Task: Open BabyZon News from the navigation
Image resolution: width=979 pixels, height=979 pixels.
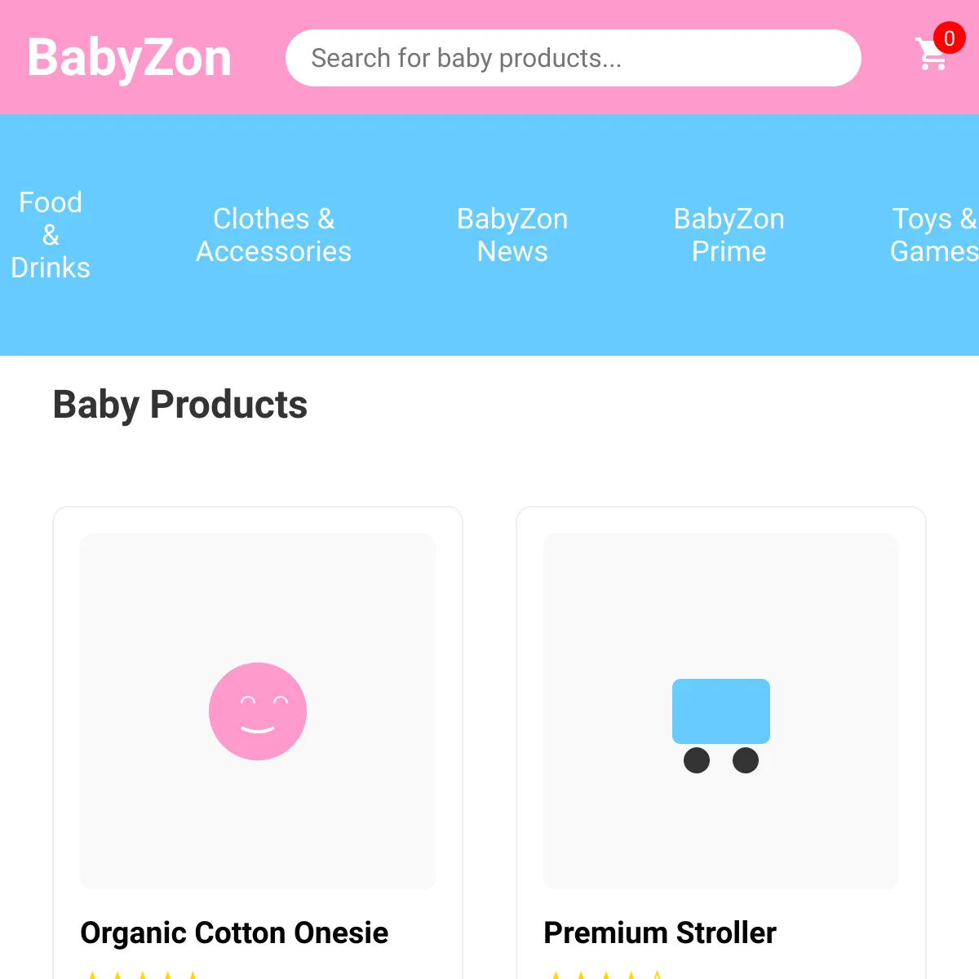Action: 512,235
